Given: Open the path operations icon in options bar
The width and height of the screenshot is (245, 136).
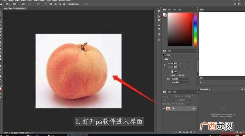Looking at the screenshot, I should pyautogui.click(x=51, y=4).
